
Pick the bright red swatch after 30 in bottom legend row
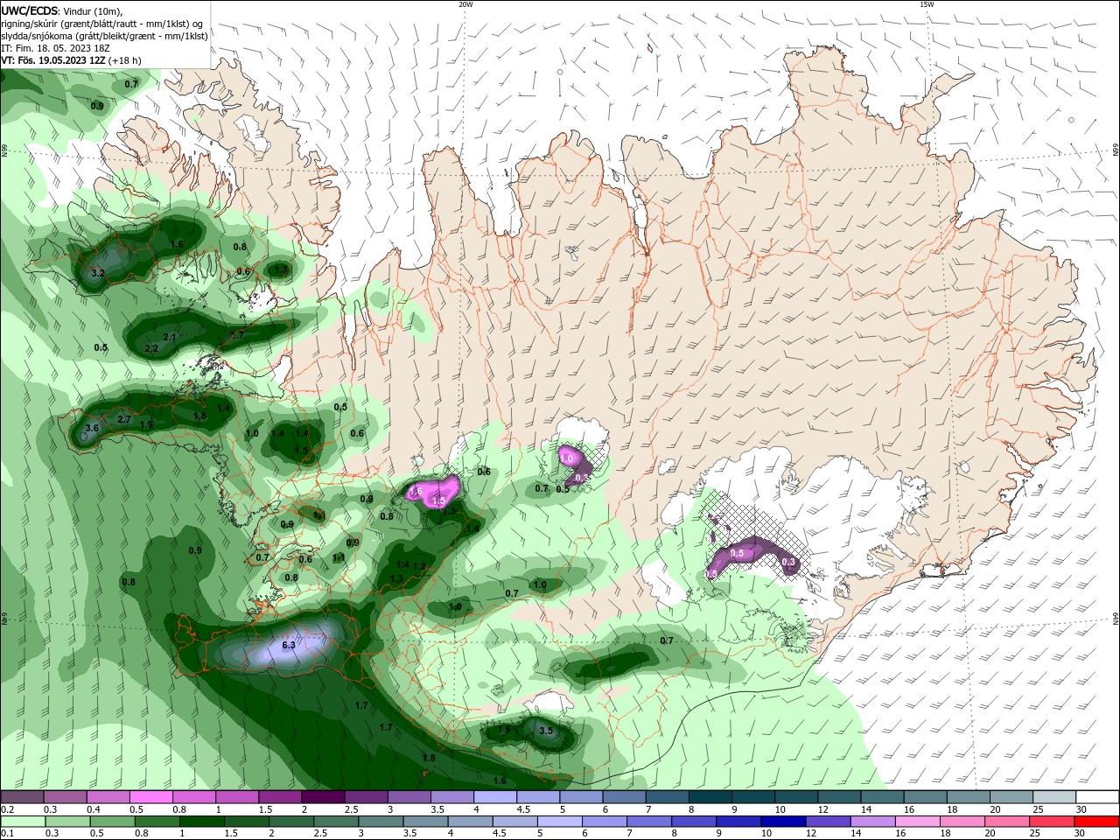(x=1096, y=822)
